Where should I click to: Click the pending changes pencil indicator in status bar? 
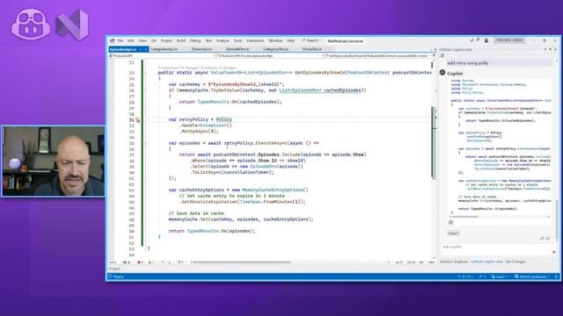482,276
